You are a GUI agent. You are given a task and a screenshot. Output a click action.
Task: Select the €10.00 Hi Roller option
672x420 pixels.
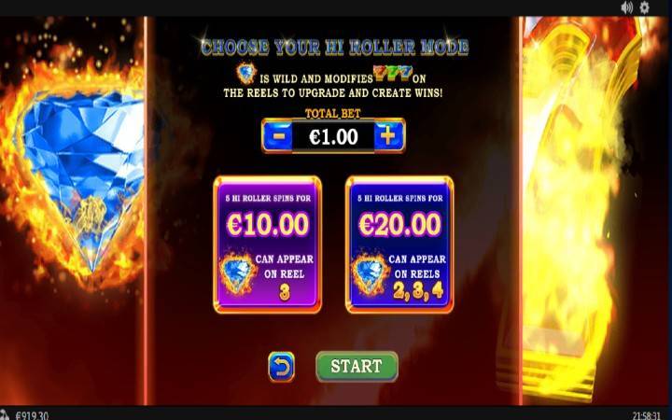click(x=267, y=245)
